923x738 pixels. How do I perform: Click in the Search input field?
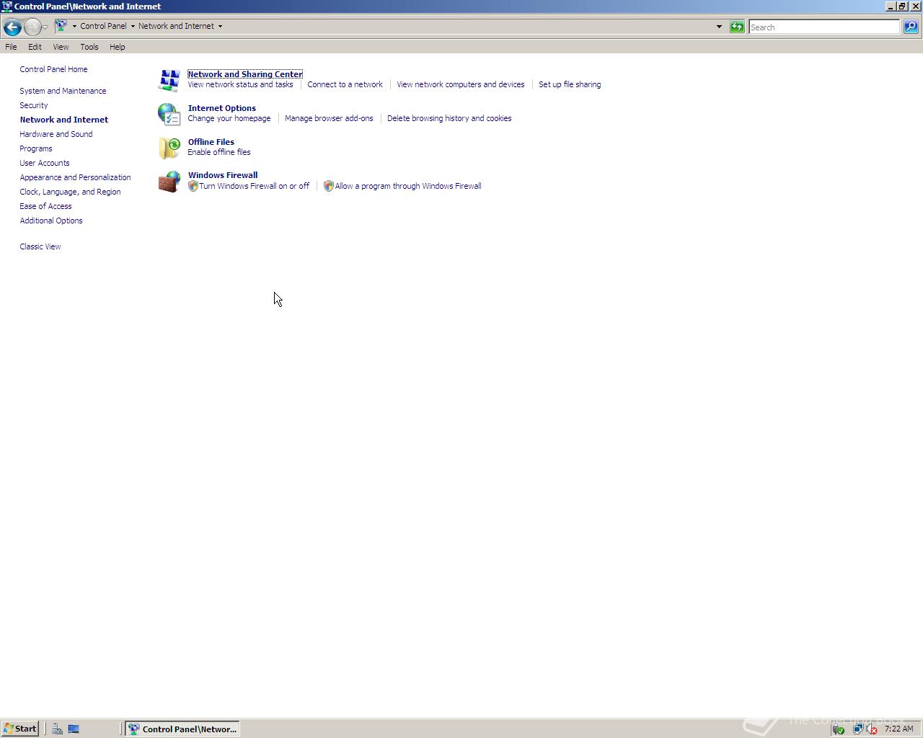824,27
